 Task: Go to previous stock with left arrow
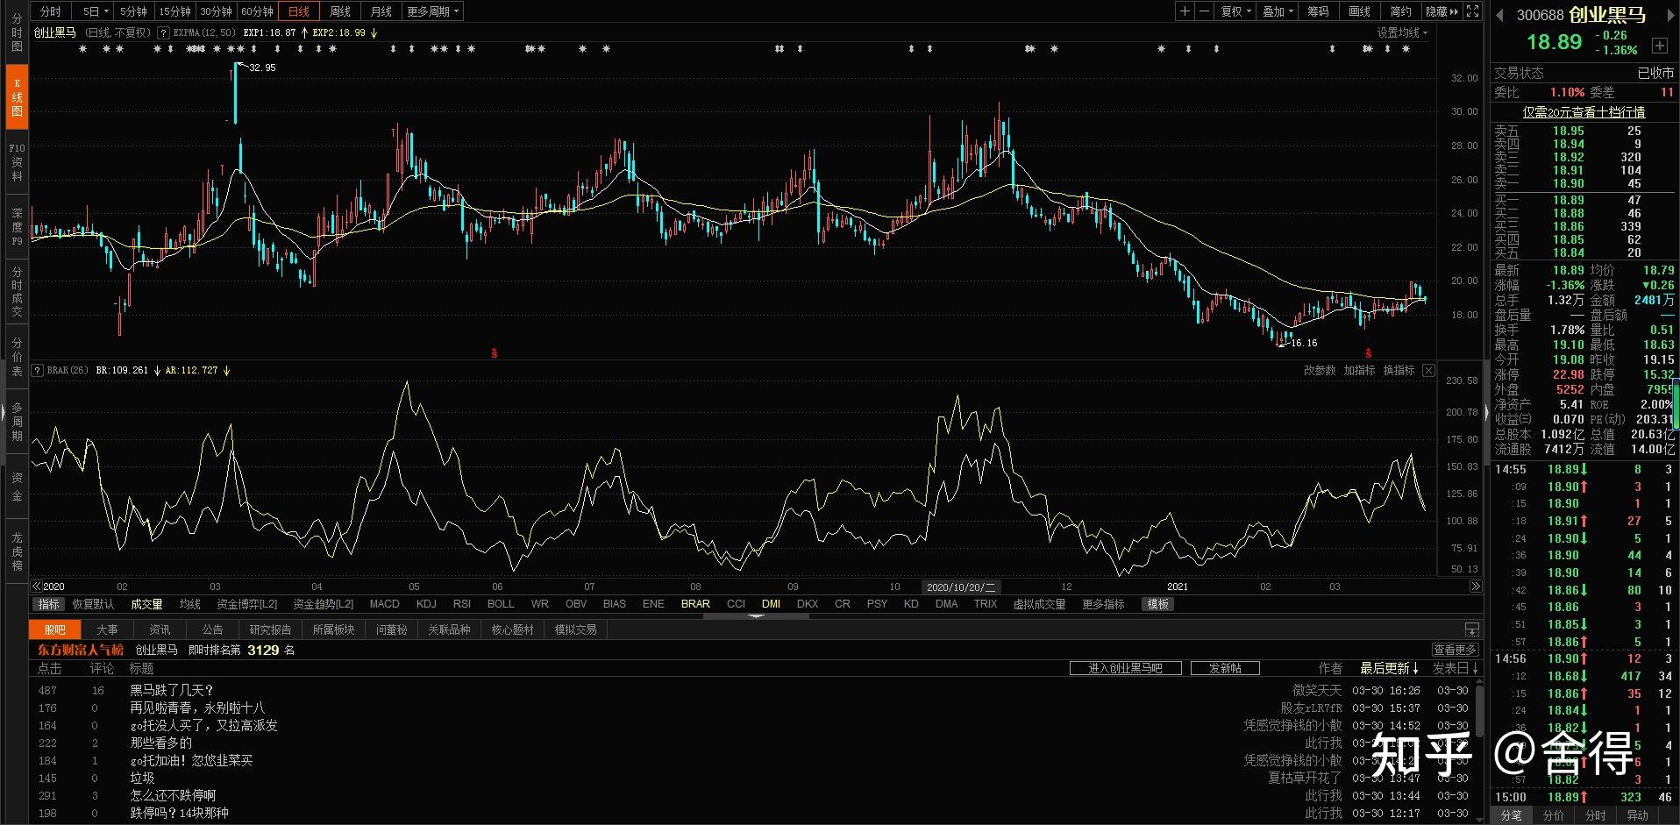coord(1500,15)
